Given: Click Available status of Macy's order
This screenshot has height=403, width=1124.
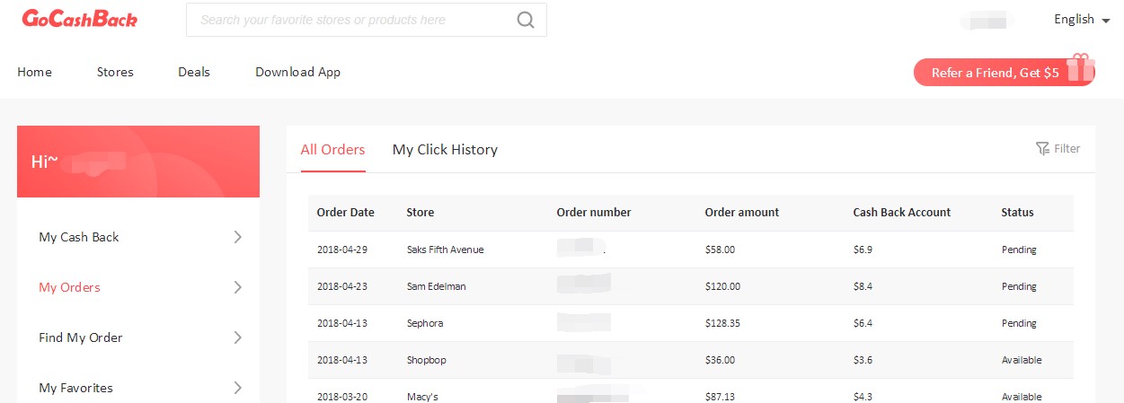Looking at the screenshot, I should pyautogui.click(x=1022, y=397).
